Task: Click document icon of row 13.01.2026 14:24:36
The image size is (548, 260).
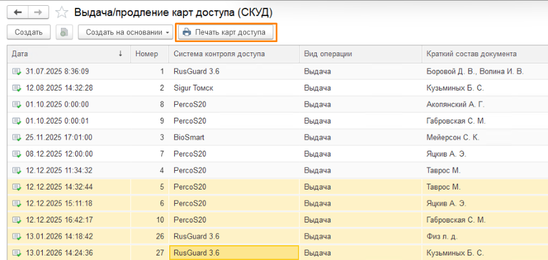Action: click(16, 253)
